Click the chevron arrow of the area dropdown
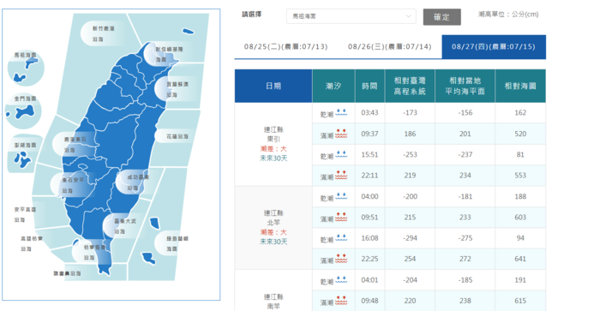Image resolution: width=600 pixels, height=311 pixels. click(408, 16)
